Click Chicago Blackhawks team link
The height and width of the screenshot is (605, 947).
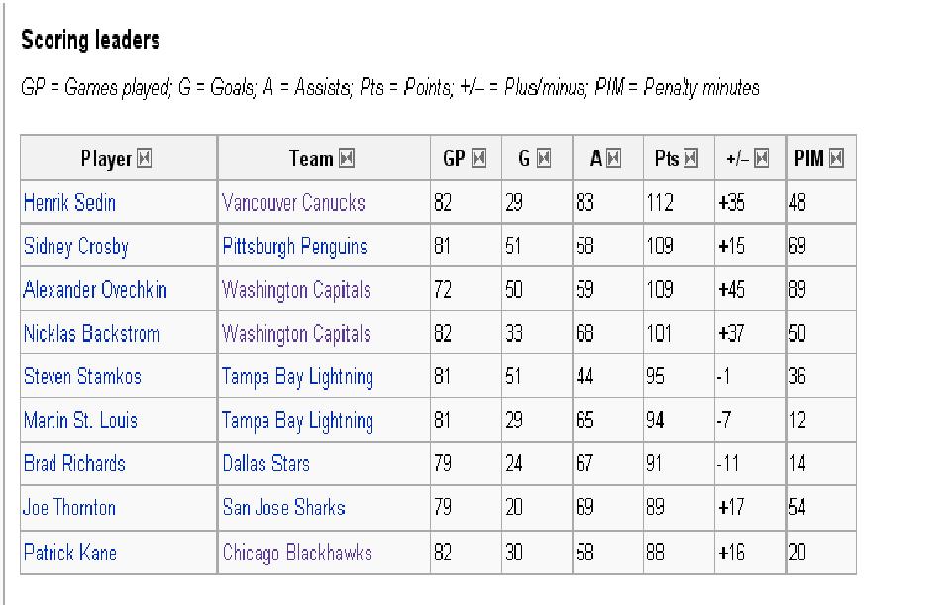coord(297,553)
